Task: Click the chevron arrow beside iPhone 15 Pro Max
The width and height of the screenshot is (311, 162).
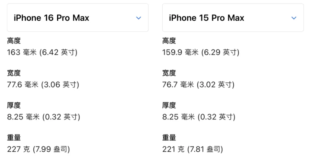Action: pyautogui.click(x=294, y=18)
